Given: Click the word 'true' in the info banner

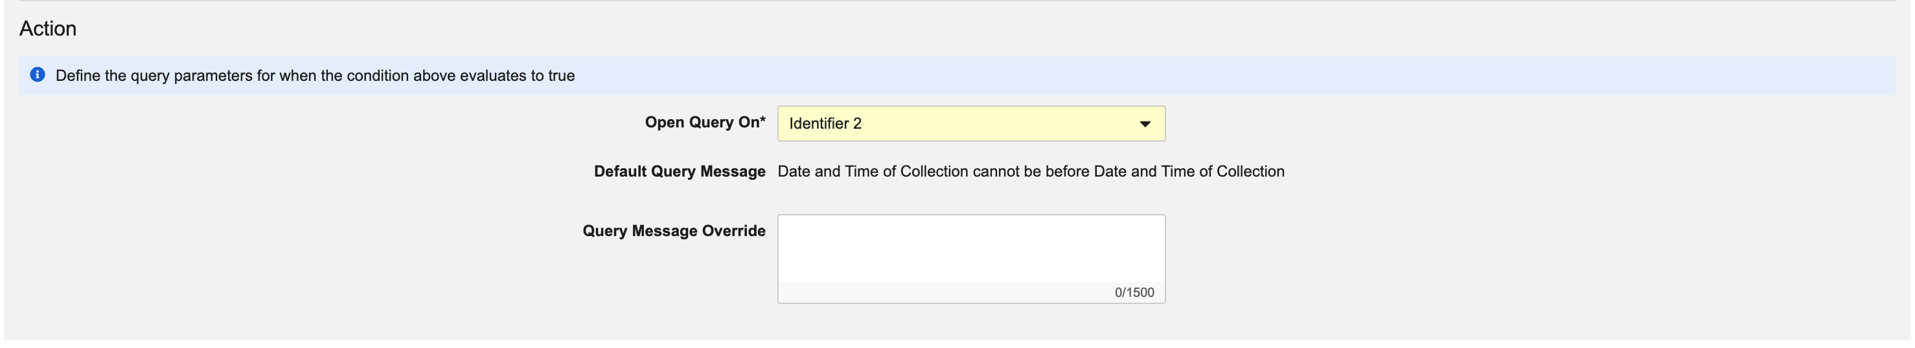Looking at the screenshot, I should point(561,76).
